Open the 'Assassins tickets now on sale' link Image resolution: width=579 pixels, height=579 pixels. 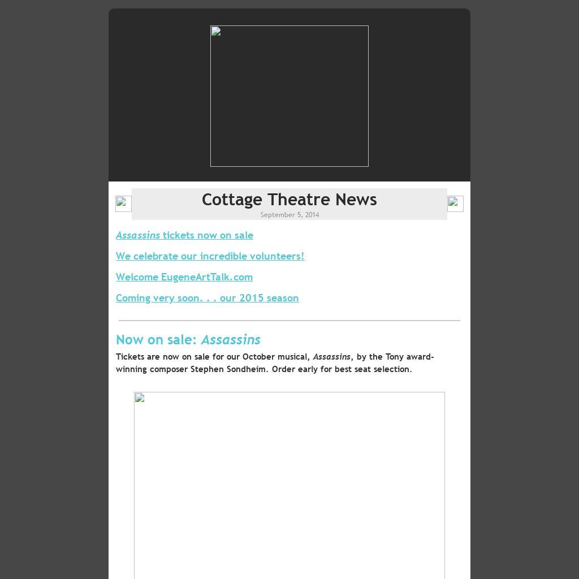[x=184, y=235]
